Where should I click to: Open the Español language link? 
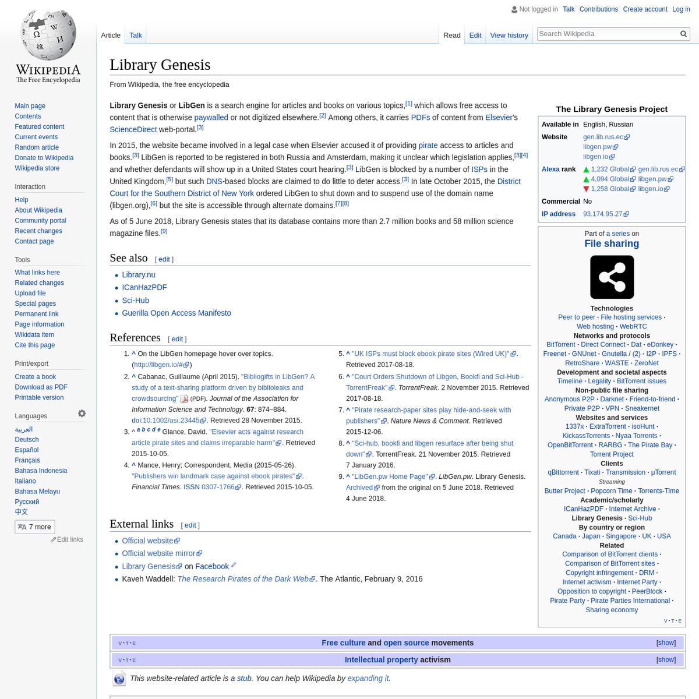click(27, 450)
